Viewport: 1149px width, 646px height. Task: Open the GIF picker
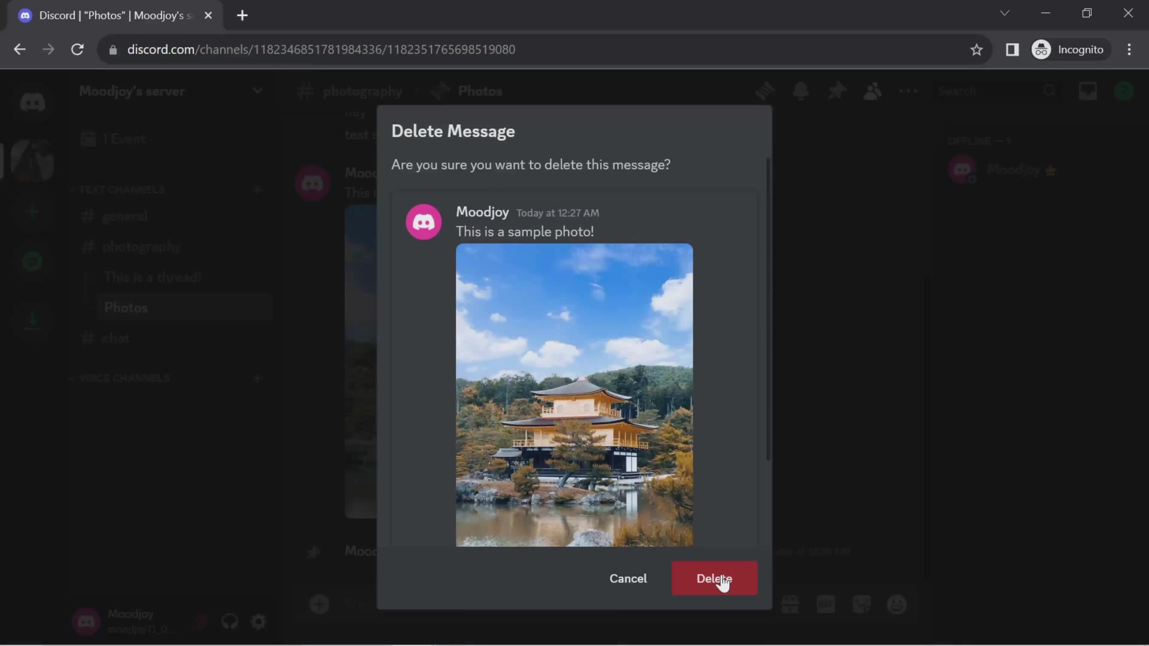[x=826, y=604]
